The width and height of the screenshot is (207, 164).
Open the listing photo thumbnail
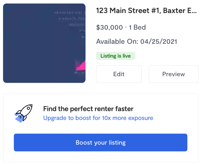pos(44,43)
